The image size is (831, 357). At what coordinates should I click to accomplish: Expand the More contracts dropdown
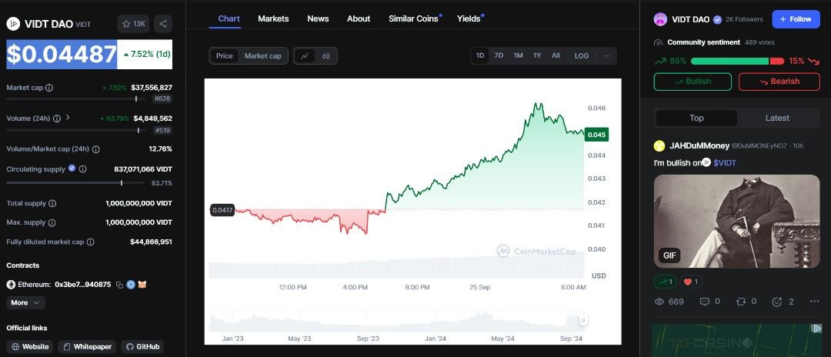pyautogui.click(x=26, y=303)
